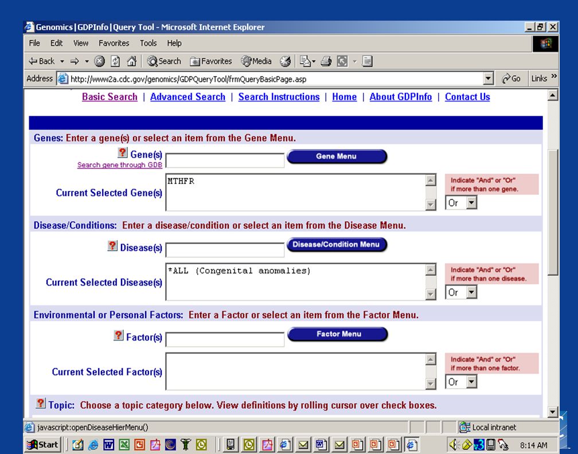
Task: Focus the Factor(s) input field
Action: tap(225, 339)
